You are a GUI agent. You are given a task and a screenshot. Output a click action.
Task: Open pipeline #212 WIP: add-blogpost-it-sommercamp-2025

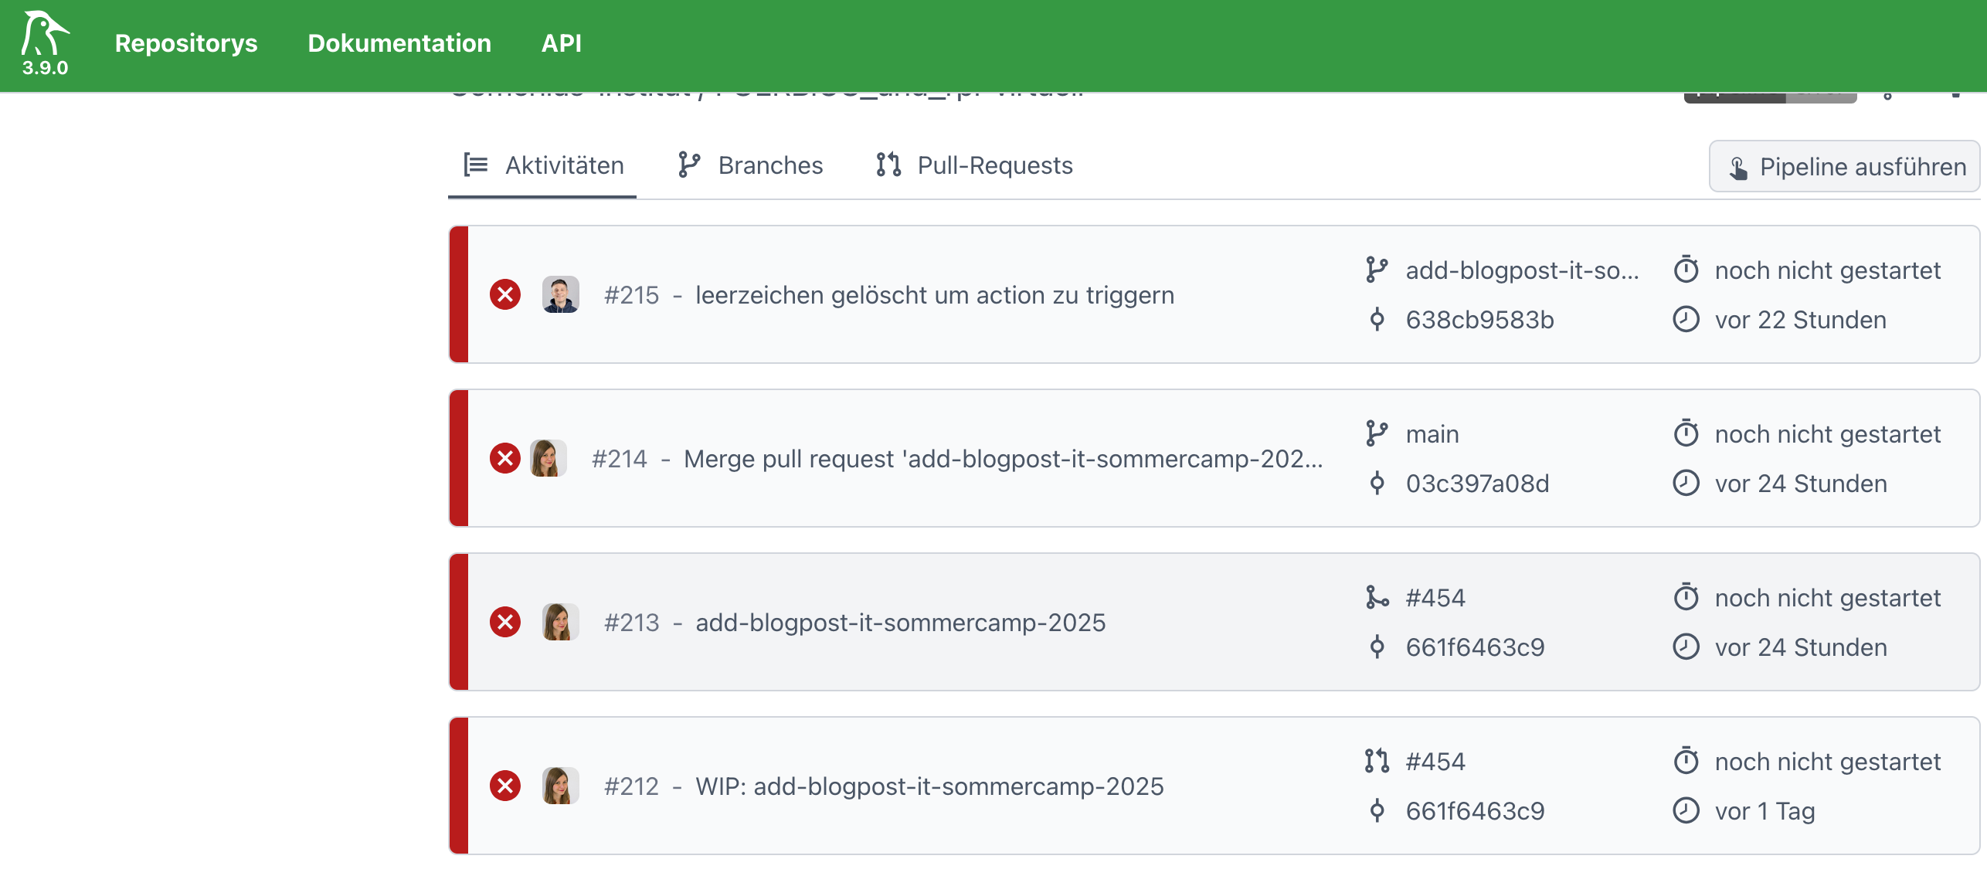929,786
